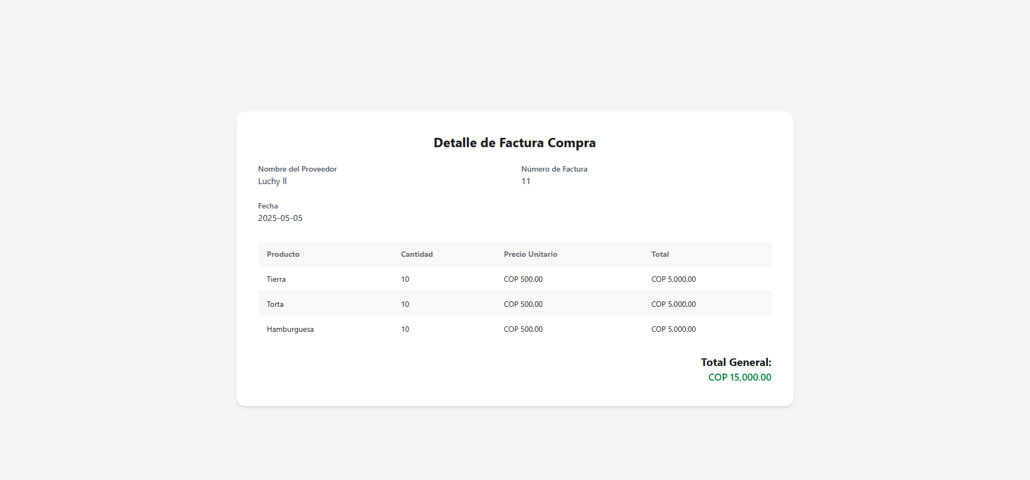
Task: Select the 'Torta' product cell
Action: pyautogui.click(x=275, y=304)
